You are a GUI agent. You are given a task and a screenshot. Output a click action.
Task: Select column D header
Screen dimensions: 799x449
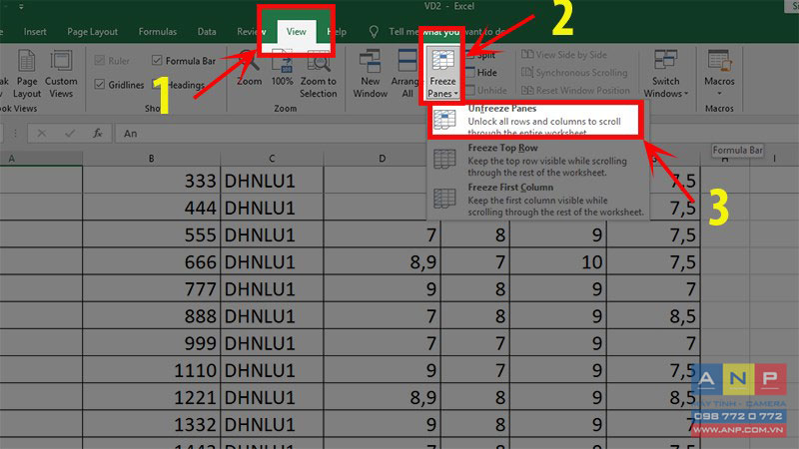coord(382,159)
